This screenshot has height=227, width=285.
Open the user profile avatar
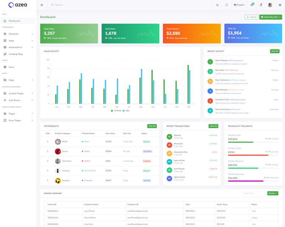click(x=270, y=5)
